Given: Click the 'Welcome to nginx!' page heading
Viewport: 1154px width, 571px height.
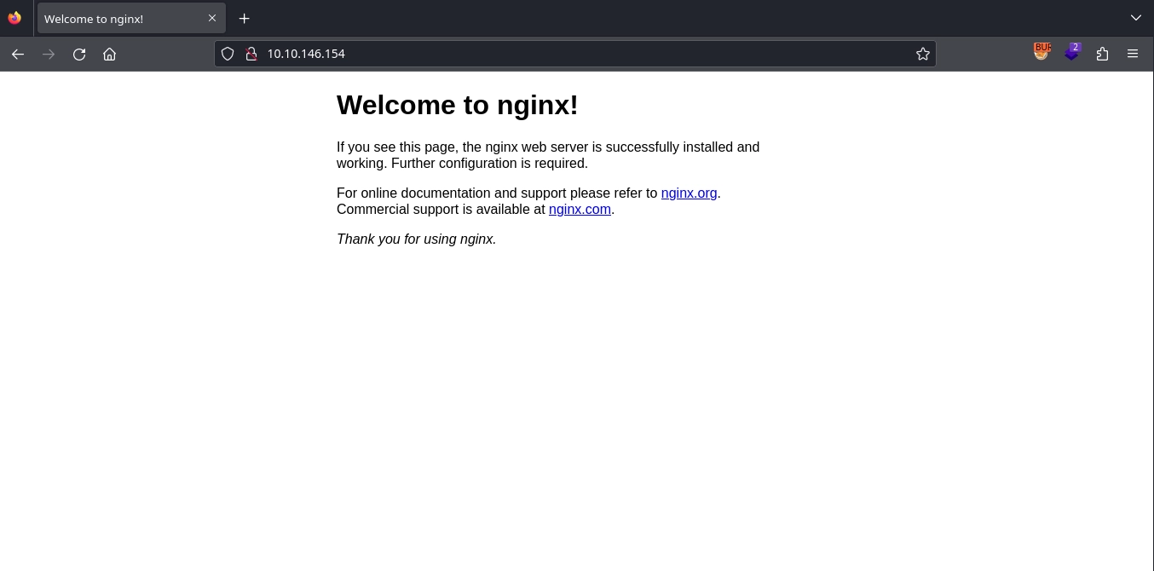Looking at the screenshot, I should (457, 105).
